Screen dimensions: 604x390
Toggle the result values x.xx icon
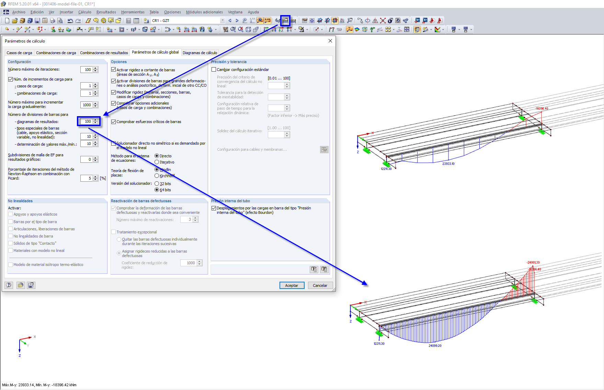[x=267, y=21]
